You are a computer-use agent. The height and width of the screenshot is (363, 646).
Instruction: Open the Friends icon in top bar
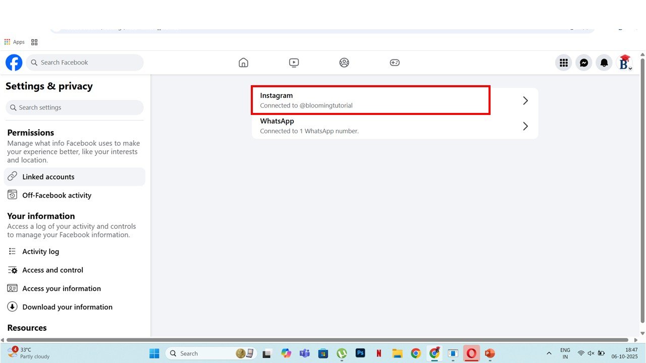click(344, 63)
